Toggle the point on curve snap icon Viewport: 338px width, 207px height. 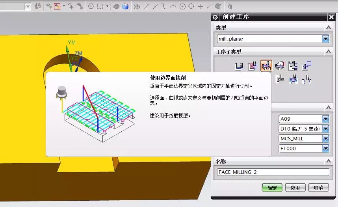209,7
